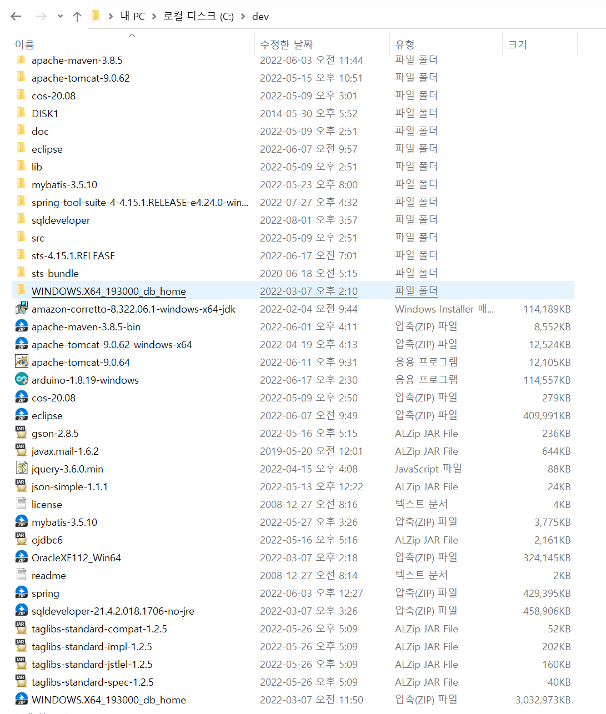
Task: Click the folder icon in address bar
Action: tap(96, 16)
